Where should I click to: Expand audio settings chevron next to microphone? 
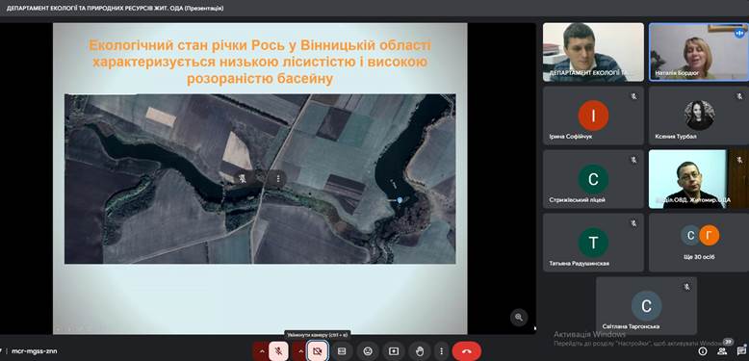[262, 351]
